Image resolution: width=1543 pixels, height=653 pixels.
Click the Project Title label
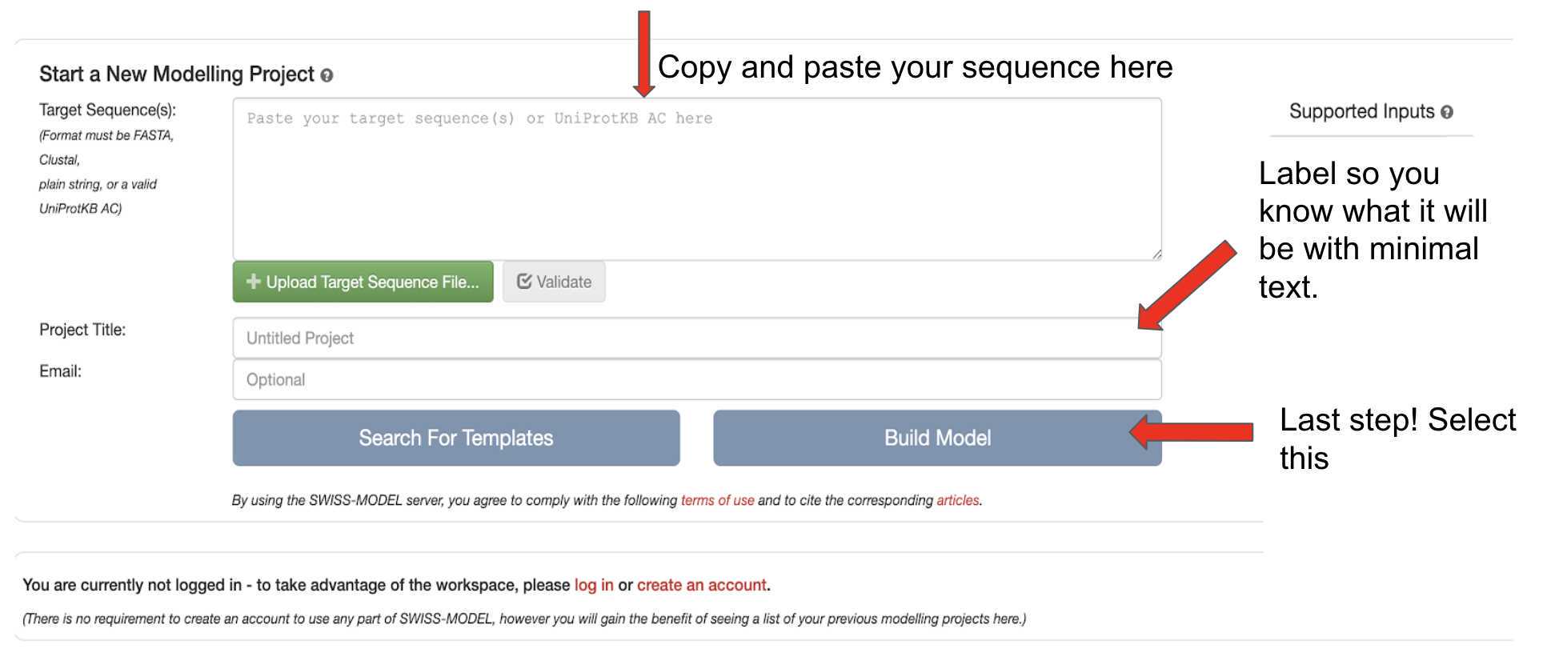(x=82, y=330)
